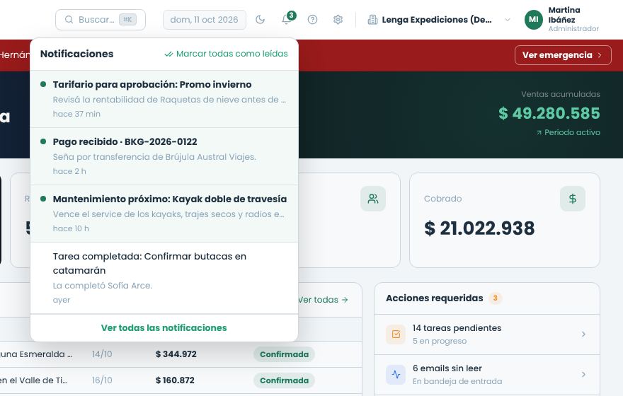Expand the chevron on 14 tareas pendientes

tap(583, 334)
